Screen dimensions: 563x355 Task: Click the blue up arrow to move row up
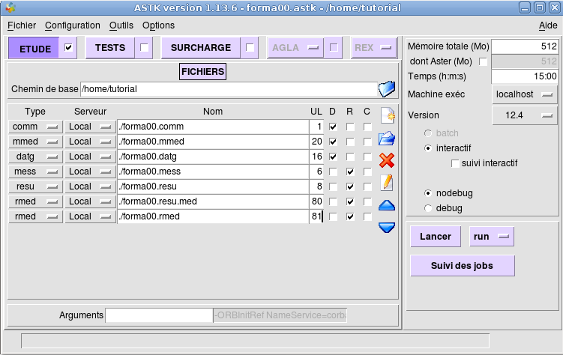(x=387, y=205)
